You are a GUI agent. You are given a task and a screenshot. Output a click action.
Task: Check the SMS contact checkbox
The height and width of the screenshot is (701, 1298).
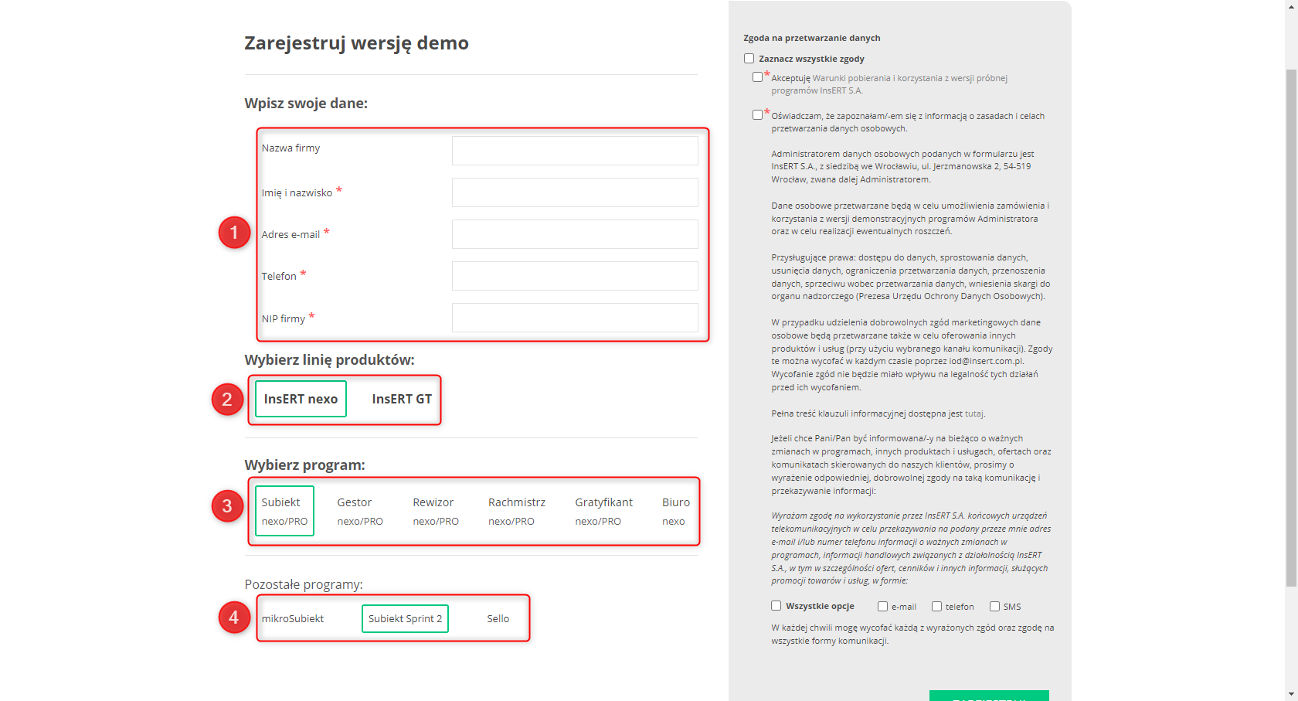coord(994,607)
